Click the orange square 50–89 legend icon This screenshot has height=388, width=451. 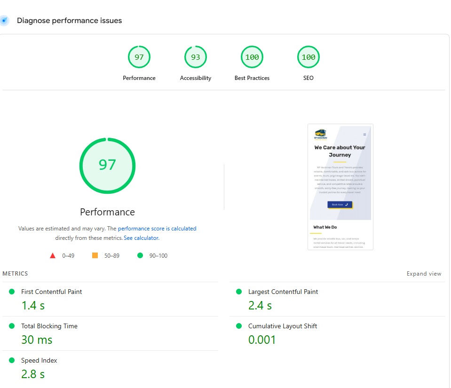(x=95, y=256)
